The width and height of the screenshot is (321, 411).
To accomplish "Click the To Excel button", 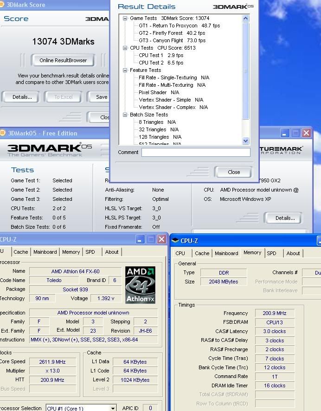I will pyautogui.click(x=63, y=97).
